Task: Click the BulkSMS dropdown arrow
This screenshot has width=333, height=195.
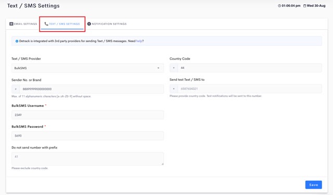Action: click(158, 68)
